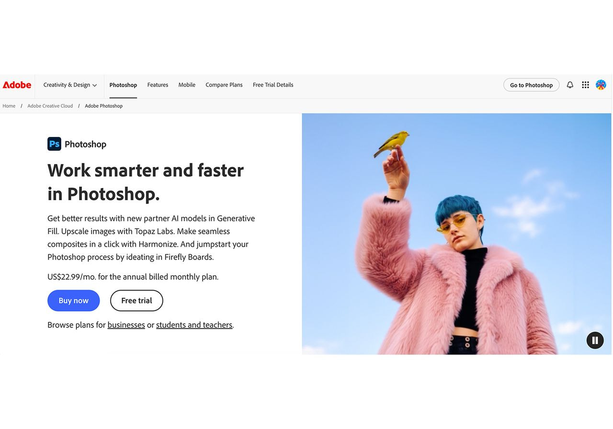Pause the hero video
Screen dimensions: 613x429
click(x=595, y=340)
